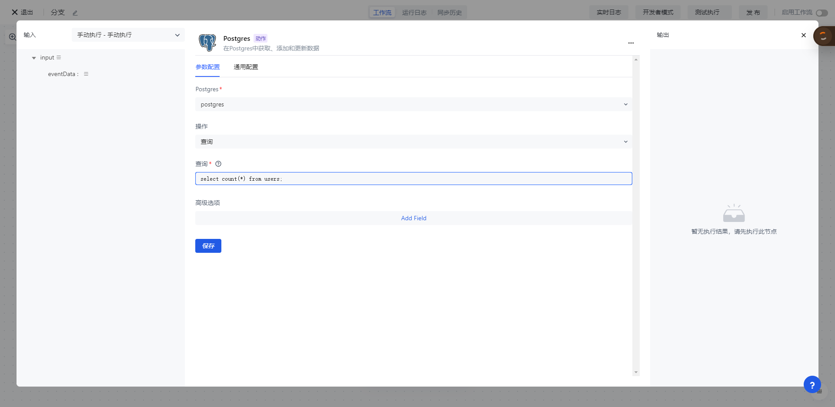
Task: Click the zoom-in magnifier icon on canvas
Action: [x=13, y=37]
